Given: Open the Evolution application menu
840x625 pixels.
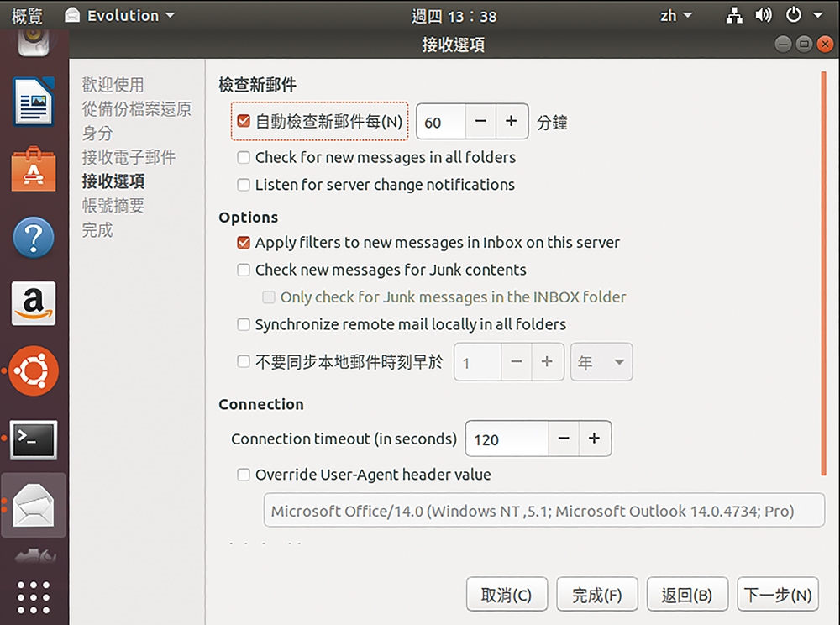Looking at the screenshot, I should coord(120,15).
